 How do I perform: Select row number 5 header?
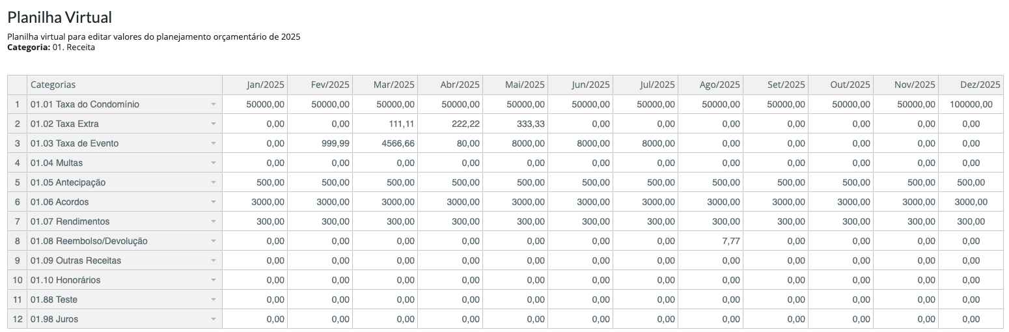18,182
